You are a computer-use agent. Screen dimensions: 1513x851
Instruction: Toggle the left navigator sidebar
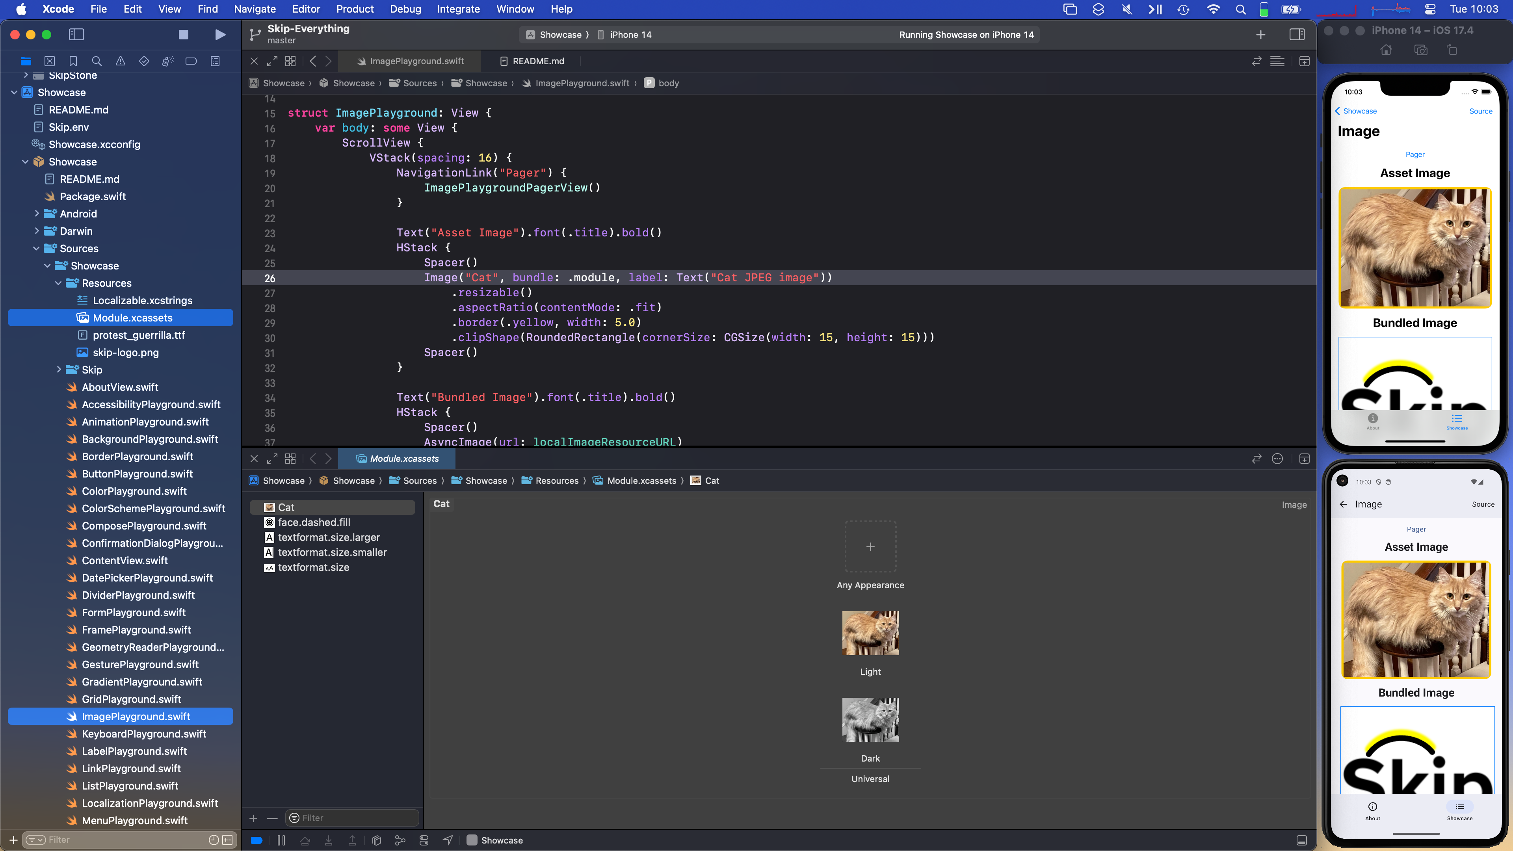coord(76,35)
